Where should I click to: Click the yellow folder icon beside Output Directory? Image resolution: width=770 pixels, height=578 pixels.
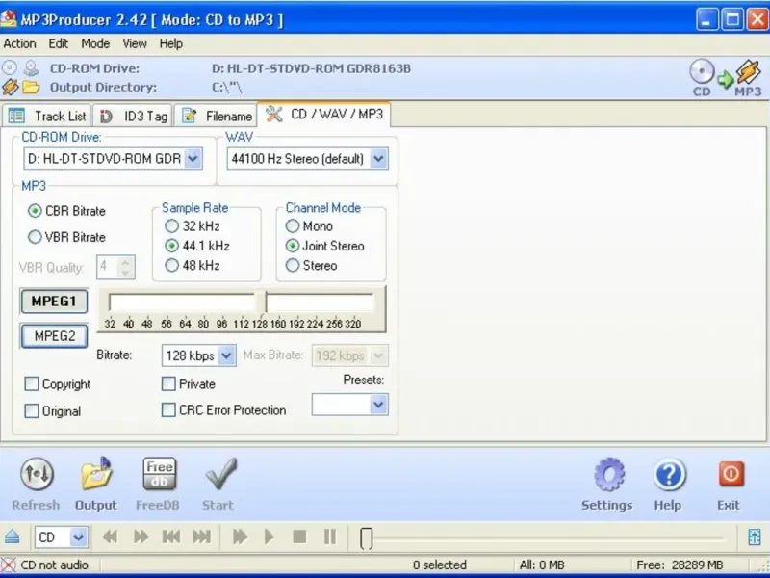coord(31,88)
